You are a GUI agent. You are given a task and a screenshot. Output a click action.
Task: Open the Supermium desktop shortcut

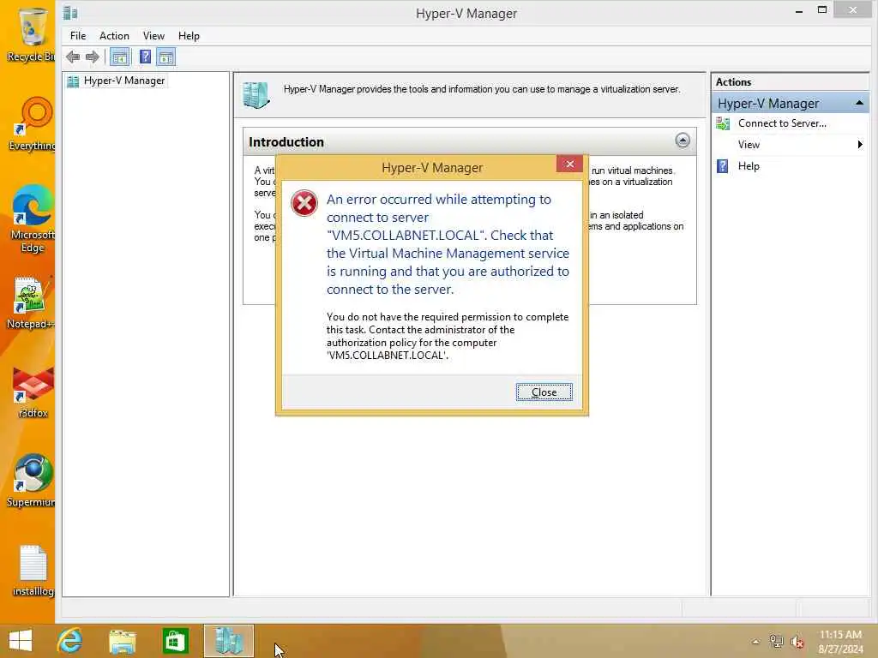32,480
